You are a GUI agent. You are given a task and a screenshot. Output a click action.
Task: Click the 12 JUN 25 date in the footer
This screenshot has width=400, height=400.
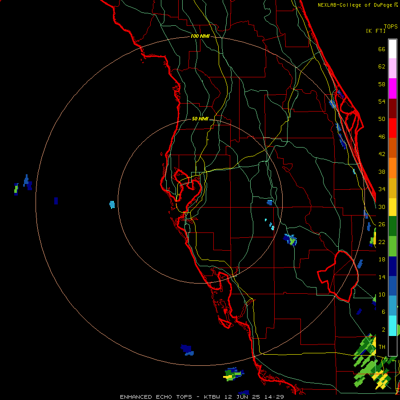(242, 397)
